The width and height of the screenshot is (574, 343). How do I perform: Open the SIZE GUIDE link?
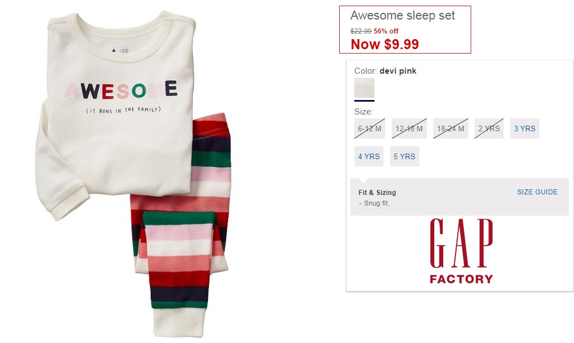click(x=537, y=192)
